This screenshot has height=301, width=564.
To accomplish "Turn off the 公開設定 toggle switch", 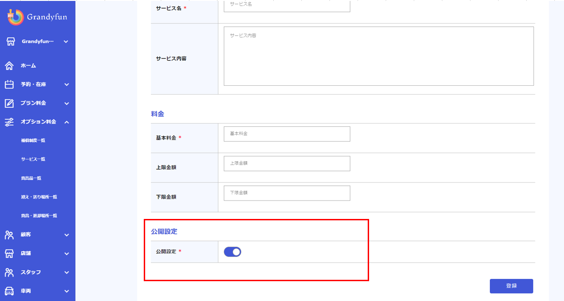I will point(233,252).
